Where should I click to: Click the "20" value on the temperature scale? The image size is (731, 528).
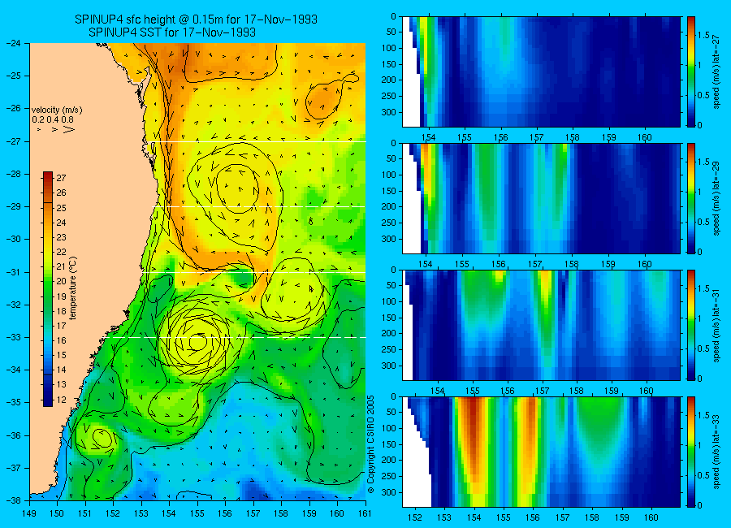coord(61,281)
